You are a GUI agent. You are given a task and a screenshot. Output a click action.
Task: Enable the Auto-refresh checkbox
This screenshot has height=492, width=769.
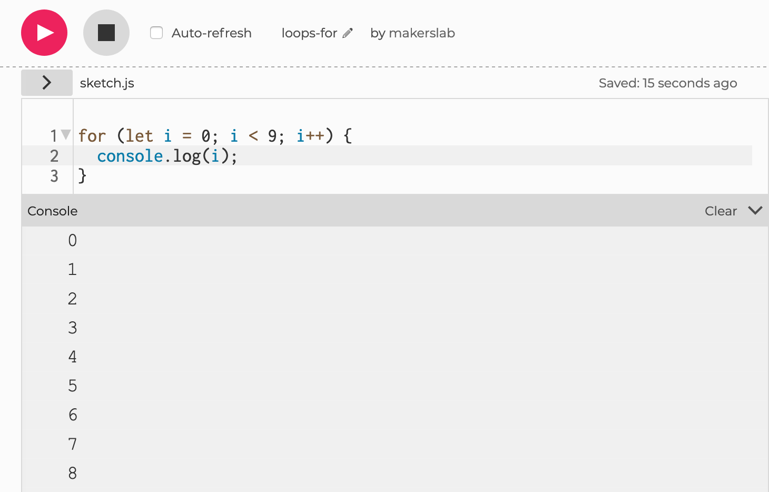point(156,33)
